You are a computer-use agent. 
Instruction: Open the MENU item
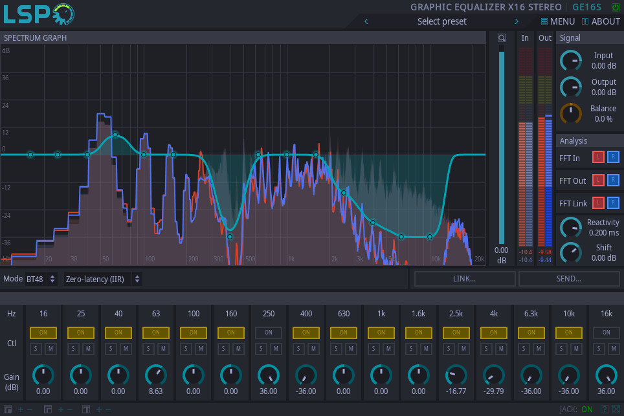(557, 21)
